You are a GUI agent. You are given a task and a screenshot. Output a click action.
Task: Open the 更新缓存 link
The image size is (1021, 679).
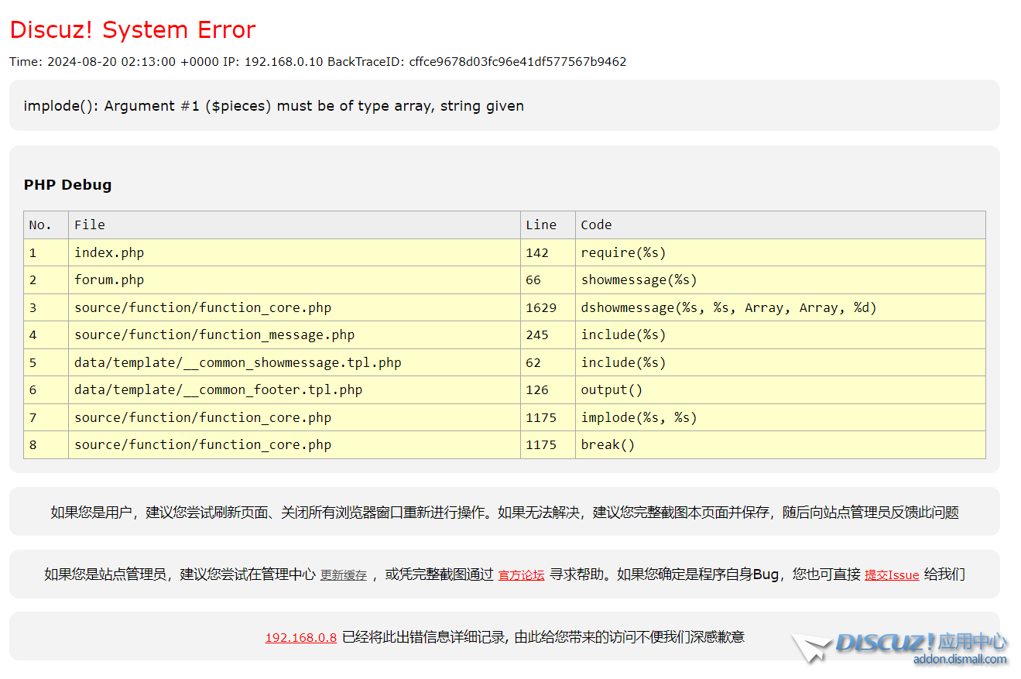tap(344, 575)
